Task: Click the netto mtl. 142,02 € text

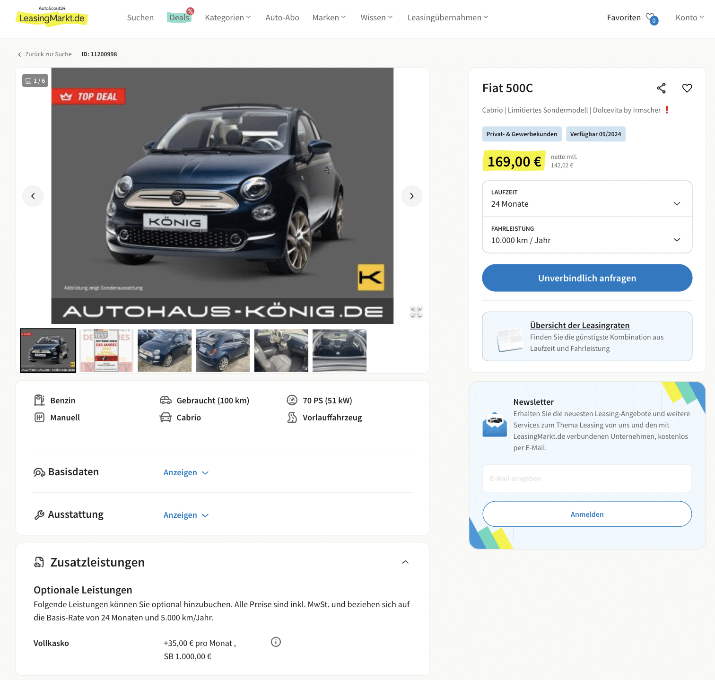Action: (x=564, y=161)
